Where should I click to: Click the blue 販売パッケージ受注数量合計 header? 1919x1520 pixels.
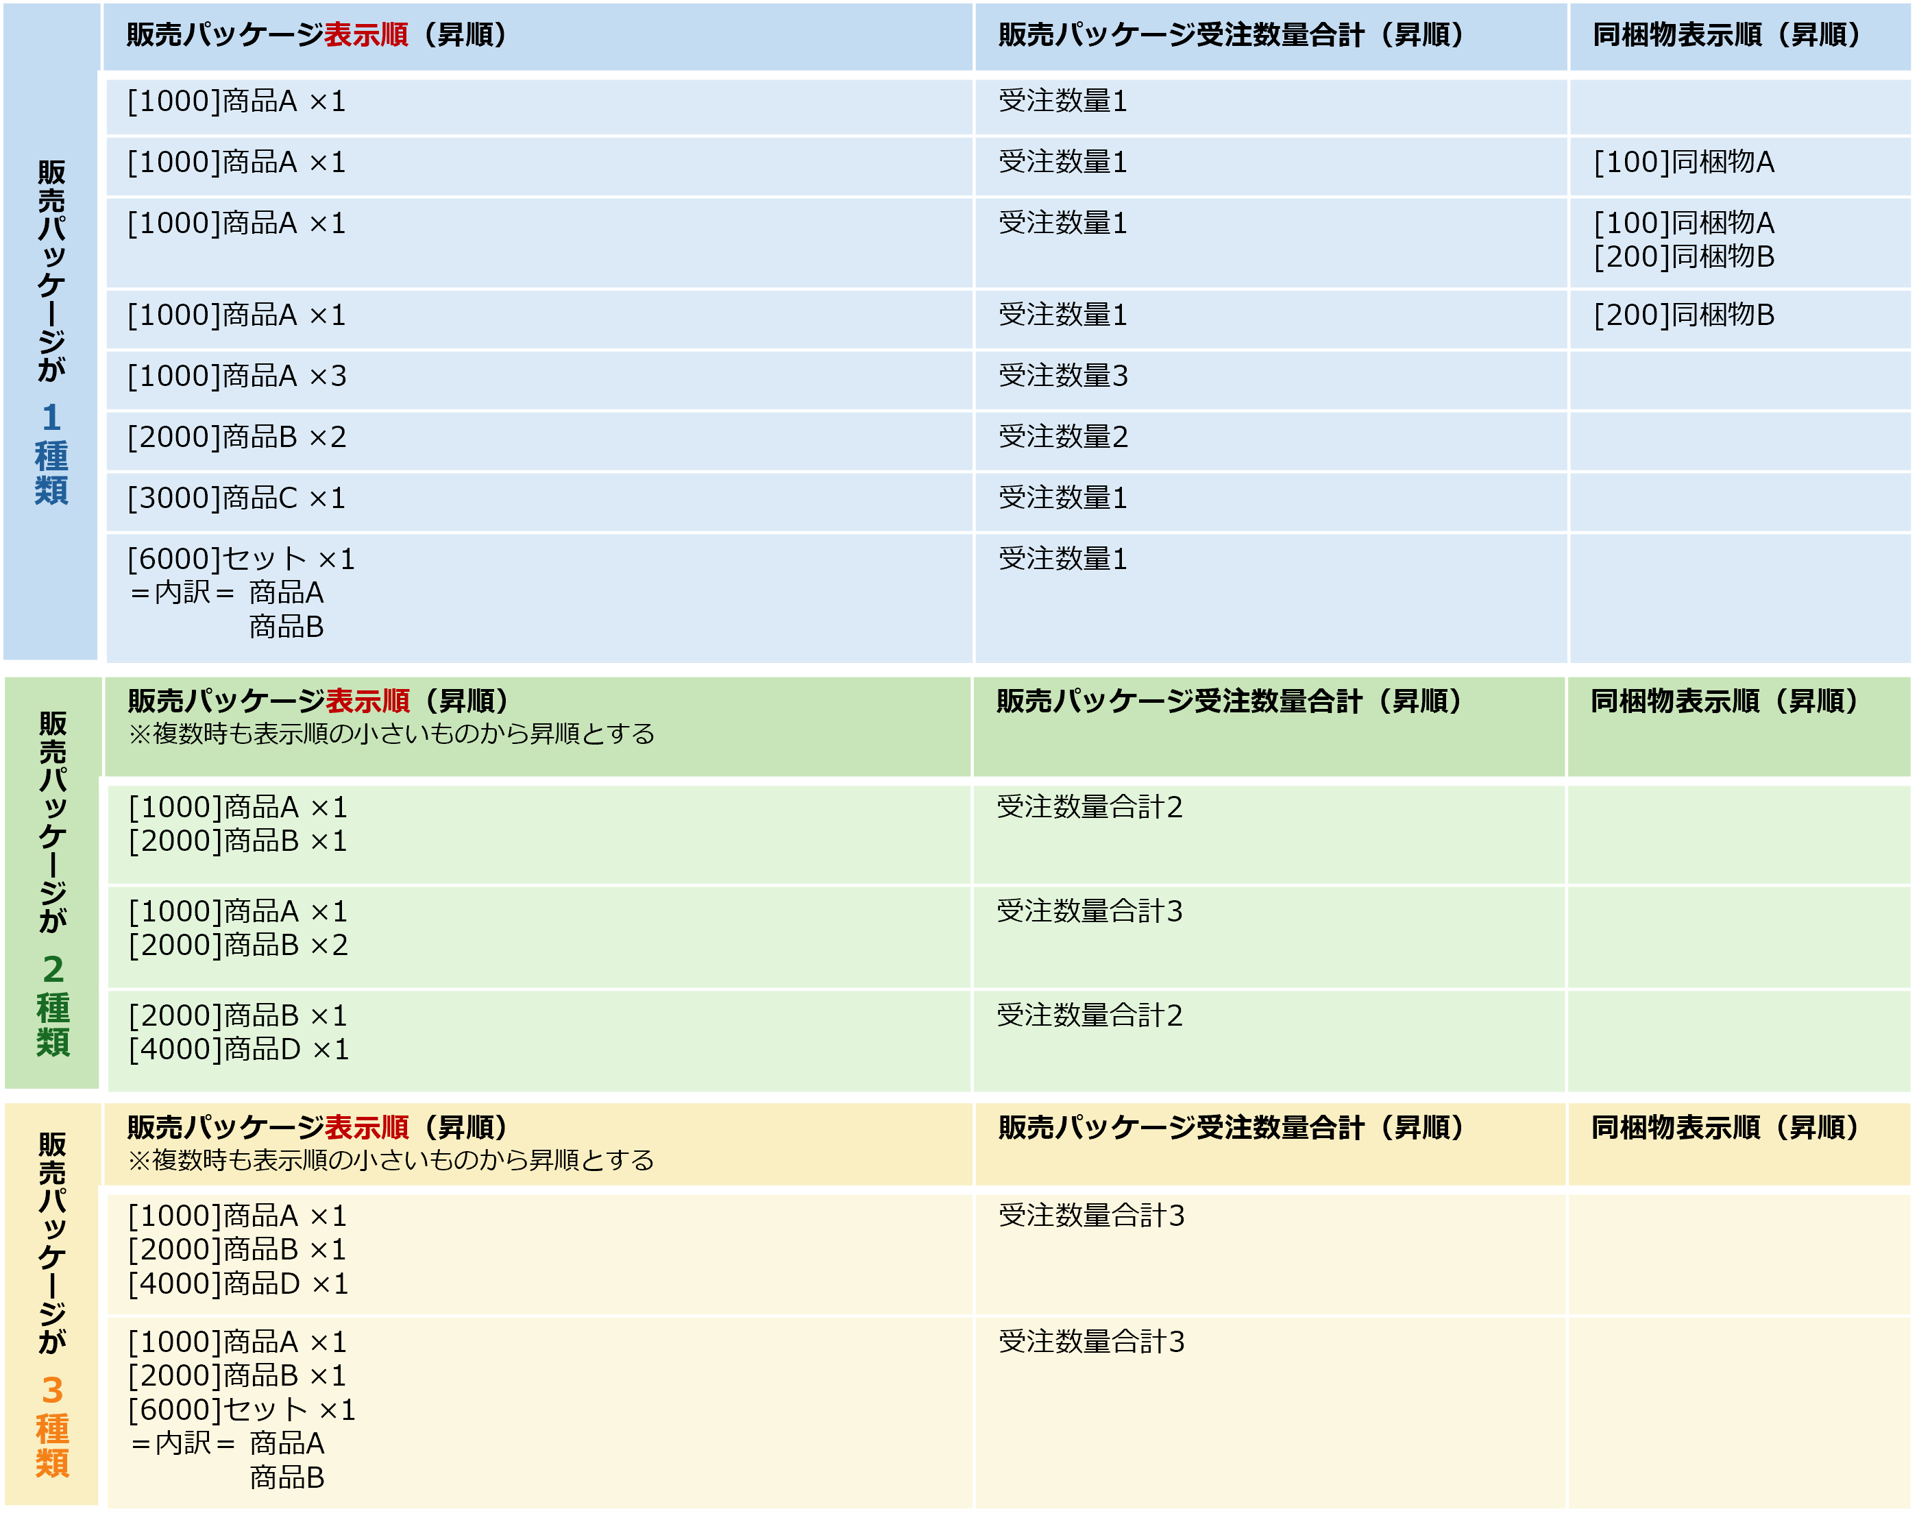pyautogui.click(x=1230, y=36)
